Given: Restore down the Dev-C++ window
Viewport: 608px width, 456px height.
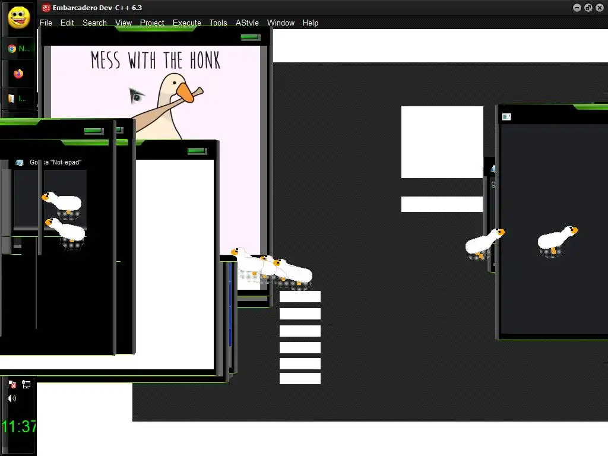Looking at the screenshot, I should 588,8.
